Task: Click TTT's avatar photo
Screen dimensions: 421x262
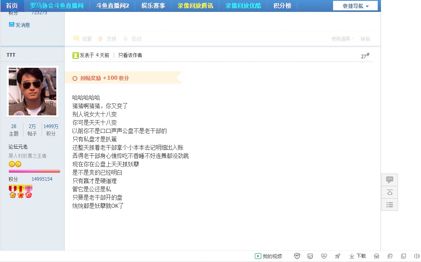Action: point(32,92)
